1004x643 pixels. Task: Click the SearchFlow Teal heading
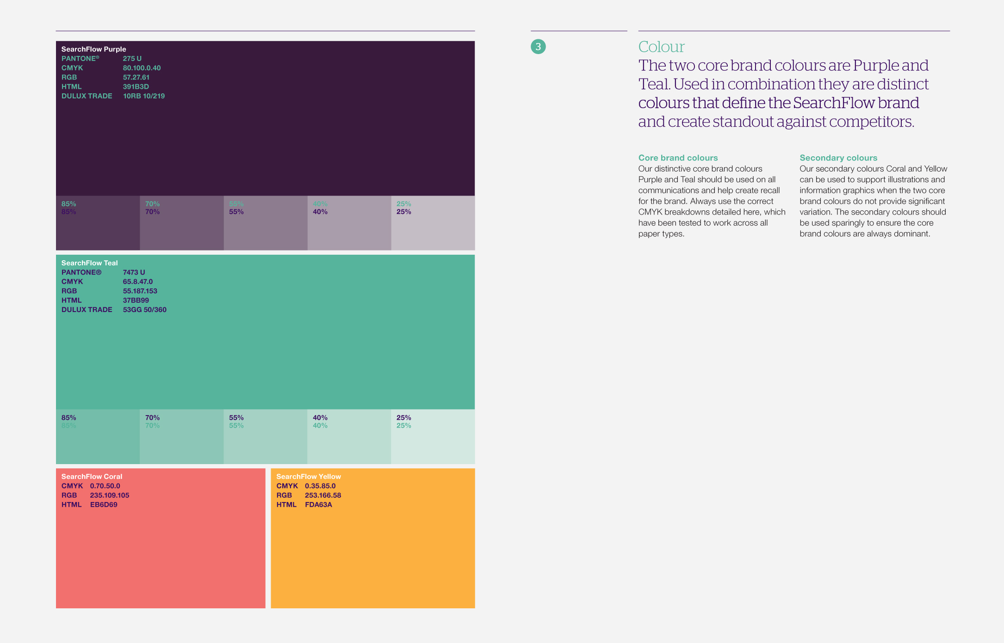(90, 263)
